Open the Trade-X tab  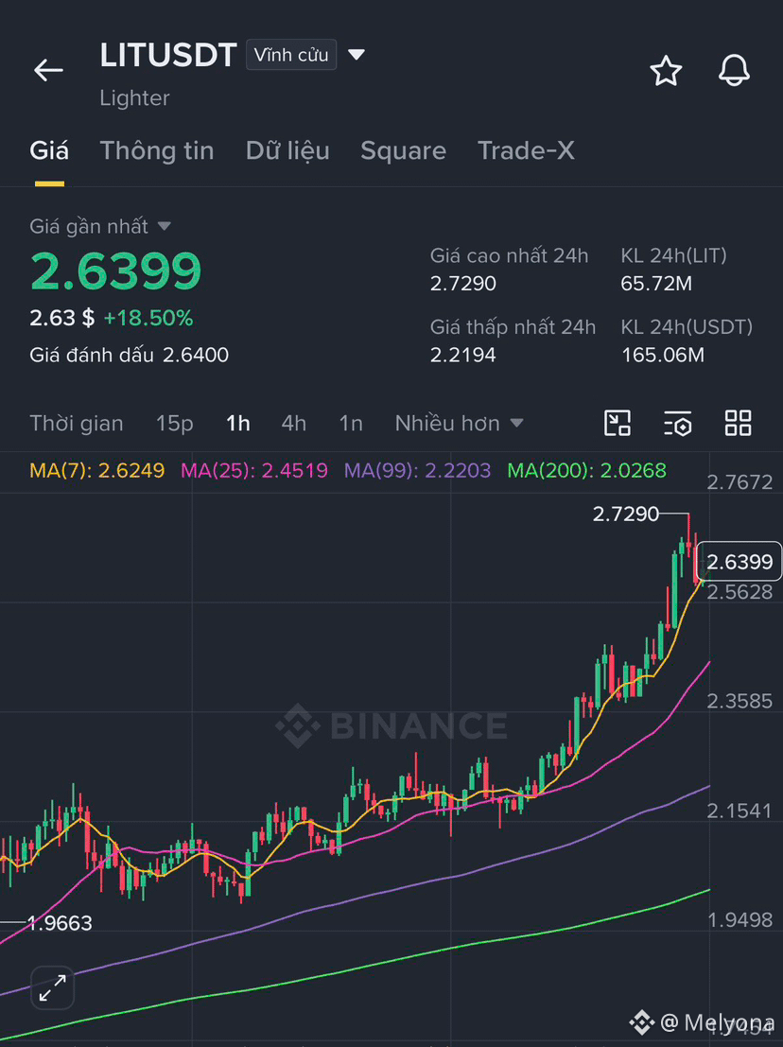pos(526,151)
